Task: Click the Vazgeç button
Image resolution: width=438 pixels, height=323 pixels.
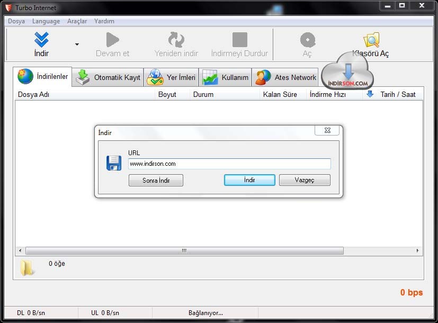Action: (x=305, y=180)
